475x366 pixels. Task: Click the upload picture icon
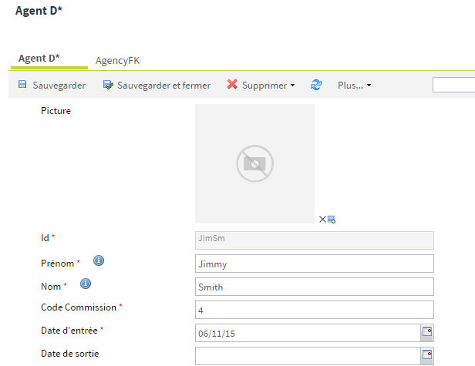(332, 220)
